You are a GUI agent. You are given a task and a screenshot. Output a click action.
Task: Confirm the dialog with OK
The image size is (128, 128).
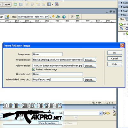[x=115, y=53]
